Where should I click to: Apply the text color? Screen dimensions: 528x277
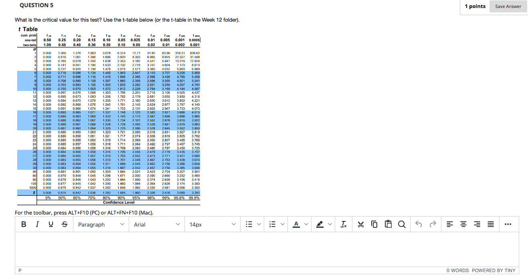(296, 225)
